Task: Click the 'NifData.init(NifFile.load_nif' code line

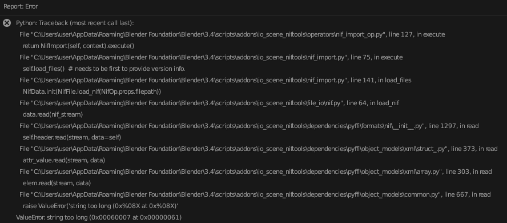Action: pyautogui.click(x=92, y=91)
